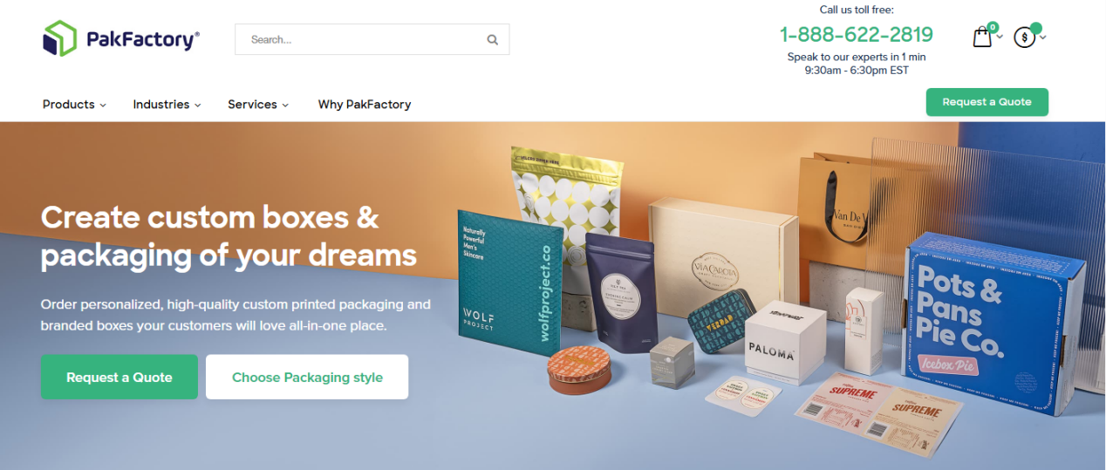Open the Services menu

[258, 104]
